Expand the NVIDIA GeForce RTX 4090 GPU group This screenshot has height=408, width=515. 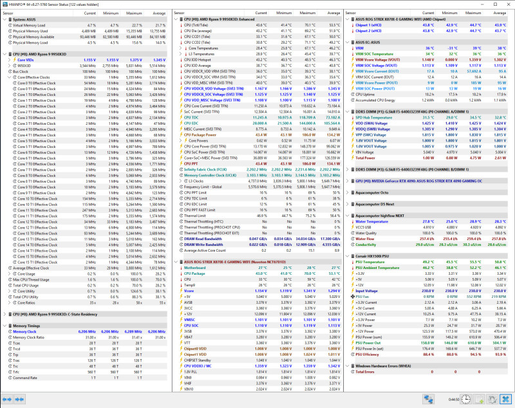(x=348, y=181)
